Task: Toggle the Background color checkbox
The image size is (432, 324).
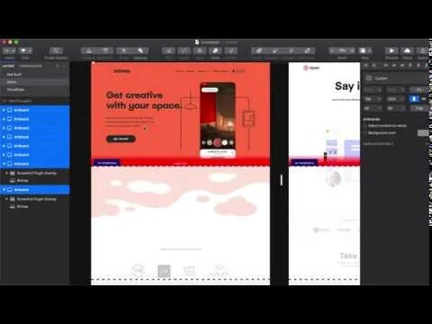Action: tap(365, 132)
